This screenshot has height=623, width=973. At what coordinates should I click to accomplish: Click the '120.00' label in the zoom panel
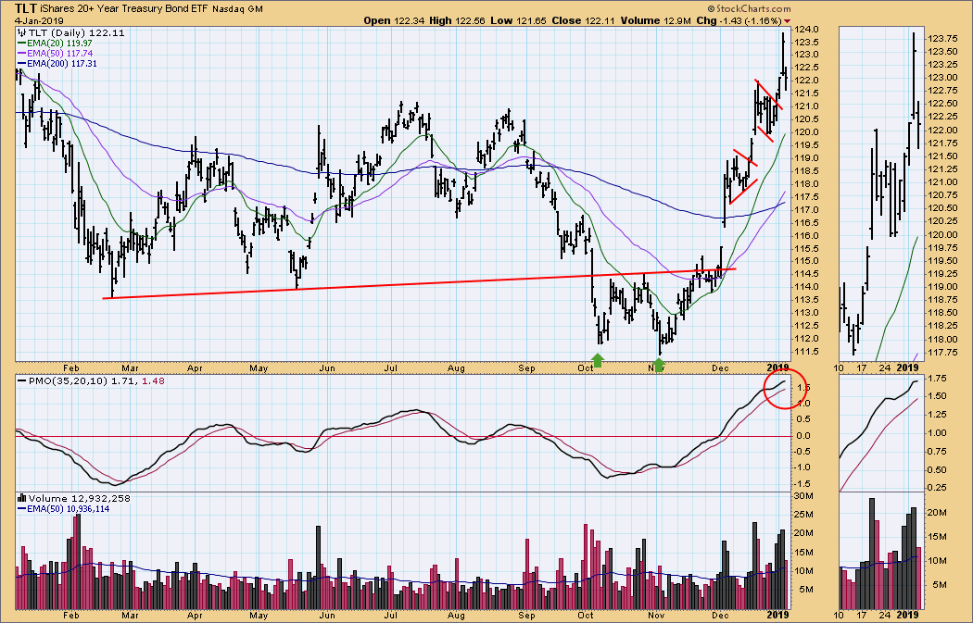[x=942, y=235]
